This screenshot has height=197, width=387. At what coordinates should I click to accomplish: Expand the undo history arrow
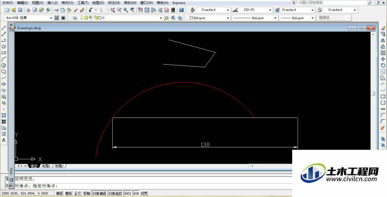pos(96,10)
